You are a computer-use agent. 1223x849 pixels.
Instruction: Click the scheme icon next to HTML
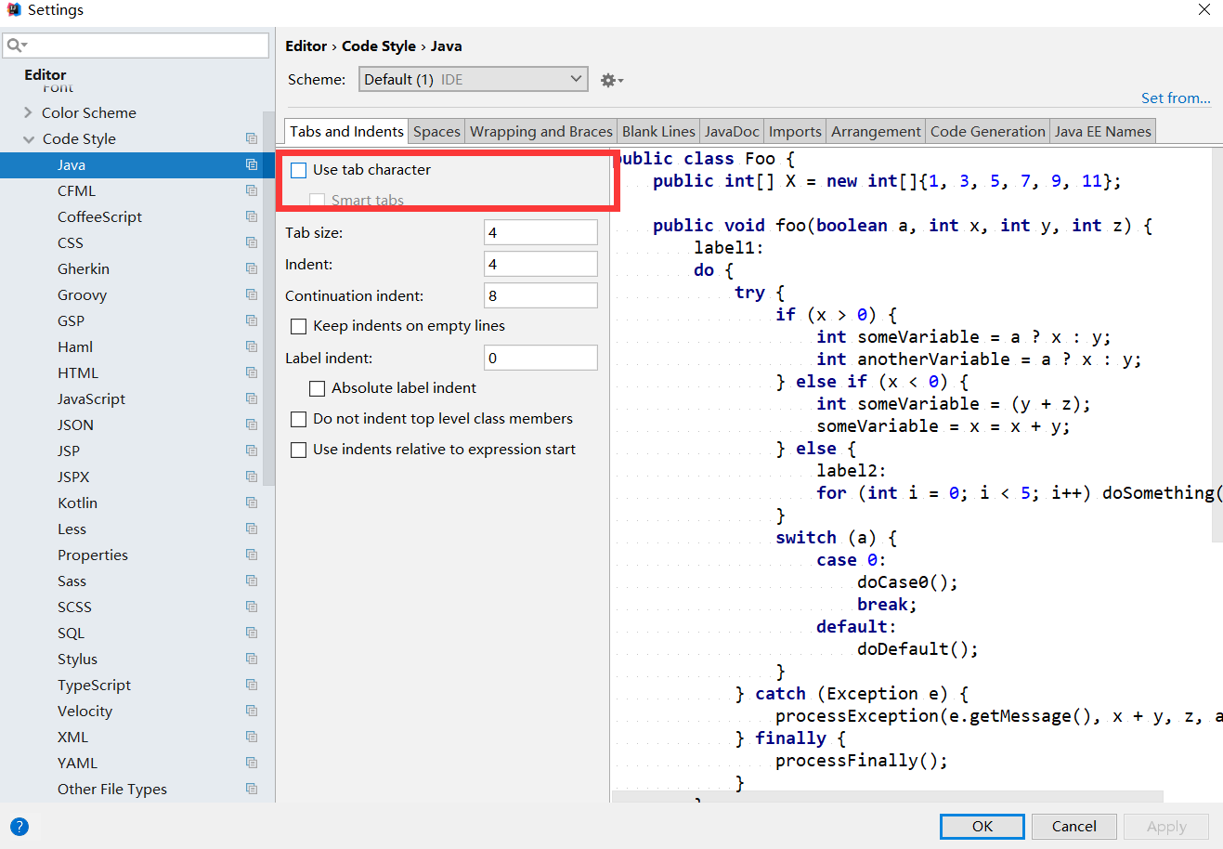click(x=252, y=372)
